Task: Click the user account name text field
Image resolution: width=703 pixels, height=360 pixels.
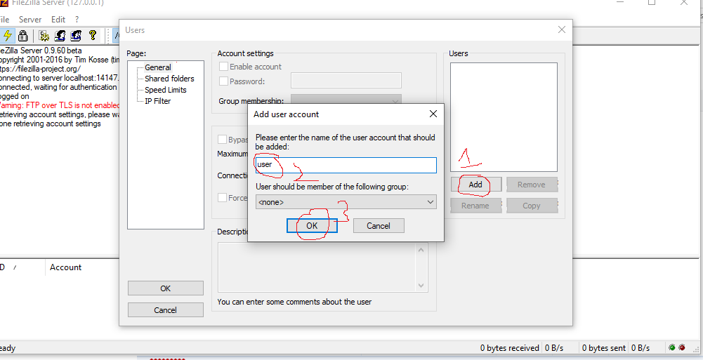Action: click(x=345, y=165)
